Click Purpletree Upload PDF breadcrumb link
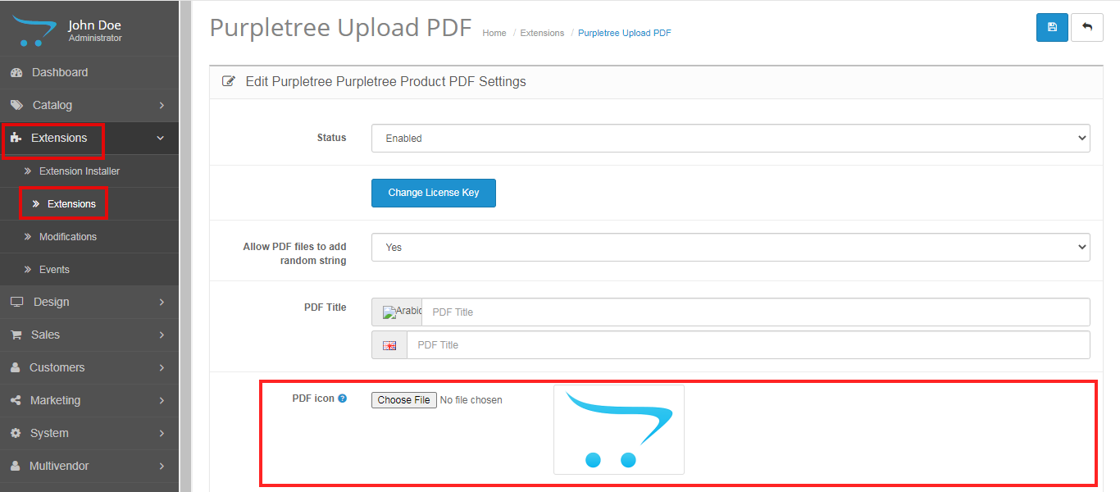Image resolution: width=1120 pixels, height=492 pixels. coord(625,34)
